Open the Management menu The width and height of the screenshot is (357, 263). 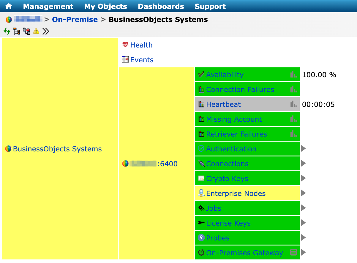[x=48, y=6]
